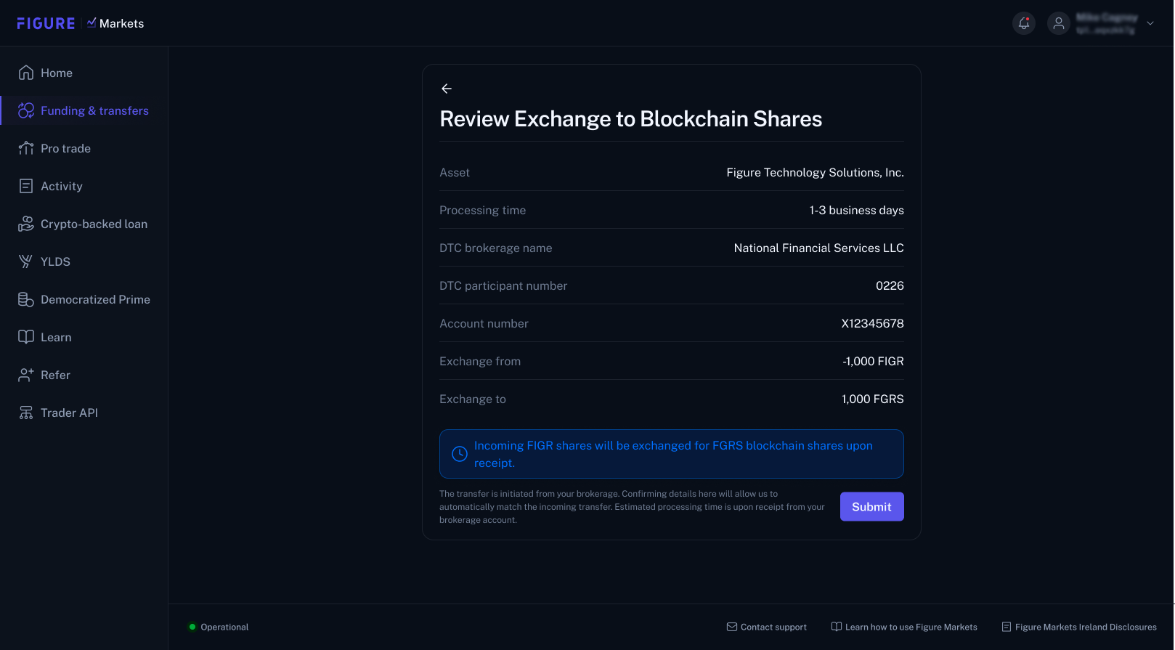Click the Crypto-backed loan hand icon
Image resolution: width=1175 pixels, height=650 pixels.
26,224
